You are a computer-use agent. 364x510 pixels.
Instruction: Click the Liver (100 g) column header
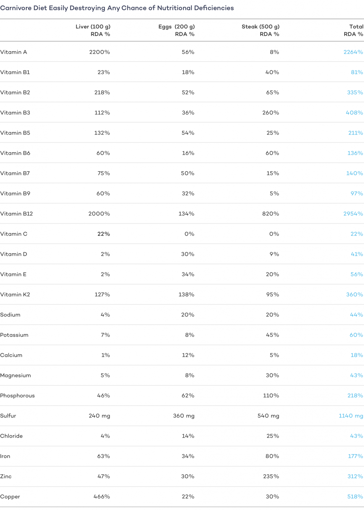click(93, 30)
